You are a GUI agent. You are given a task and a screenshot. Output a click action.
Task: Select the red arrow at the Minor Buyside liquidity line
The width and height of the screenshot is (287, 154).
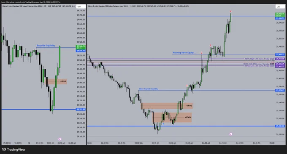(187, 86)
